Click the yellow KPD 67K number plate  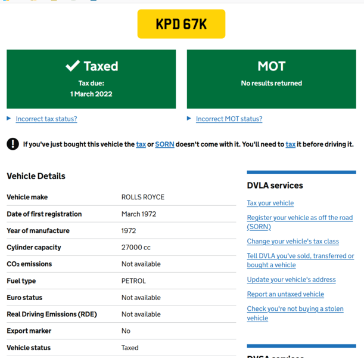pos(181,24)
